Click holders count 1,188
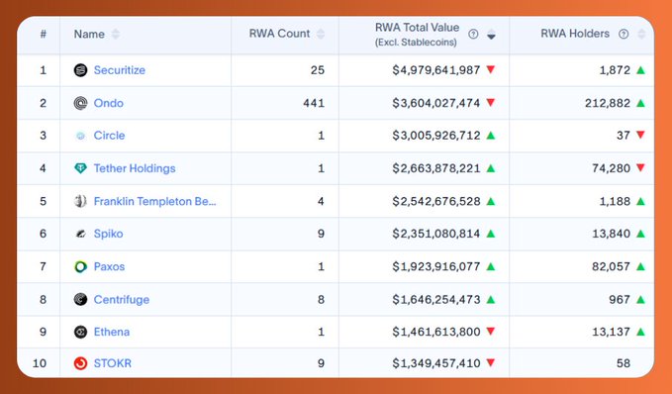Viewport: 672px width, 394px height. coord(615,201)
